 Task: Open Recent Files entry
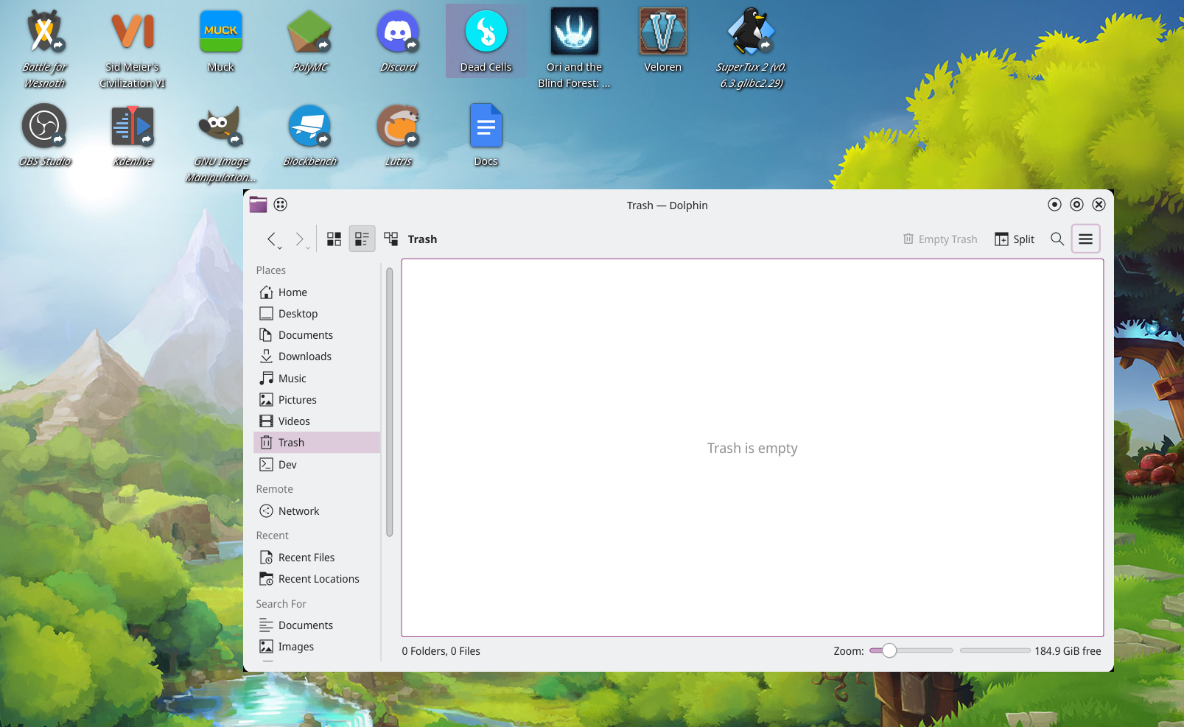pyautogui.click(x=317, y=558)
